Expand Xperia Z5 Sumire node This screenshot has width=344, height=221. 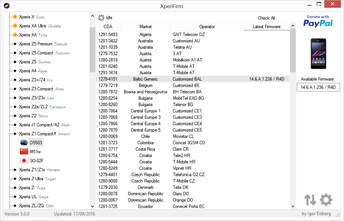(15, 62)
